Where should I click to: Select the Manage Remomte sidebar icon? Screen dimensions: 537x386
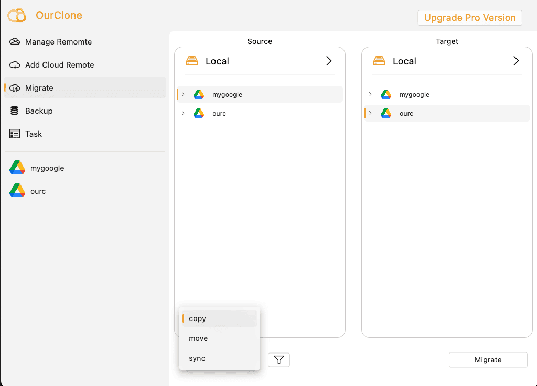pos(15,41)
